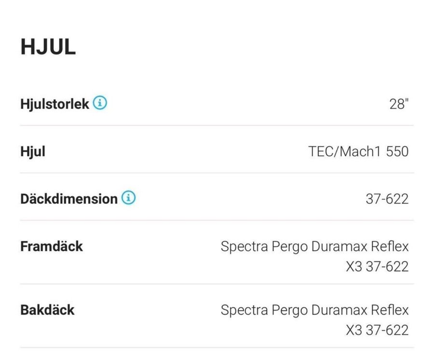Click Bakdäck's Spectra Pergo Duramax Reflex line
The height and width of the screenshot is (362, 434).
pos(314,310)
